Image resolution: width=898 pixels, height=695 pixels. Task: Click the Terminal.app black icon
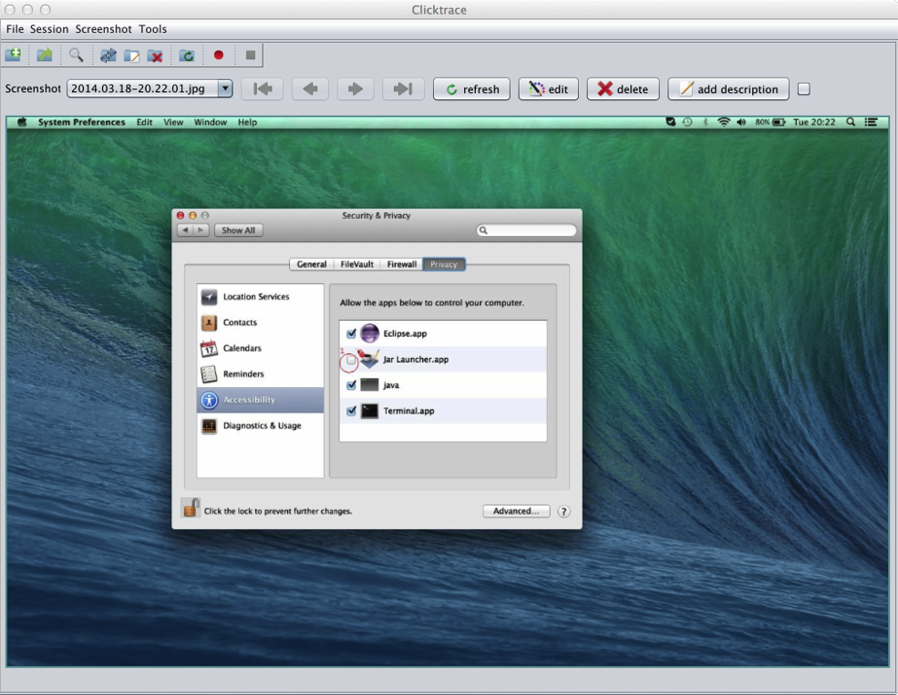(369, 411)
